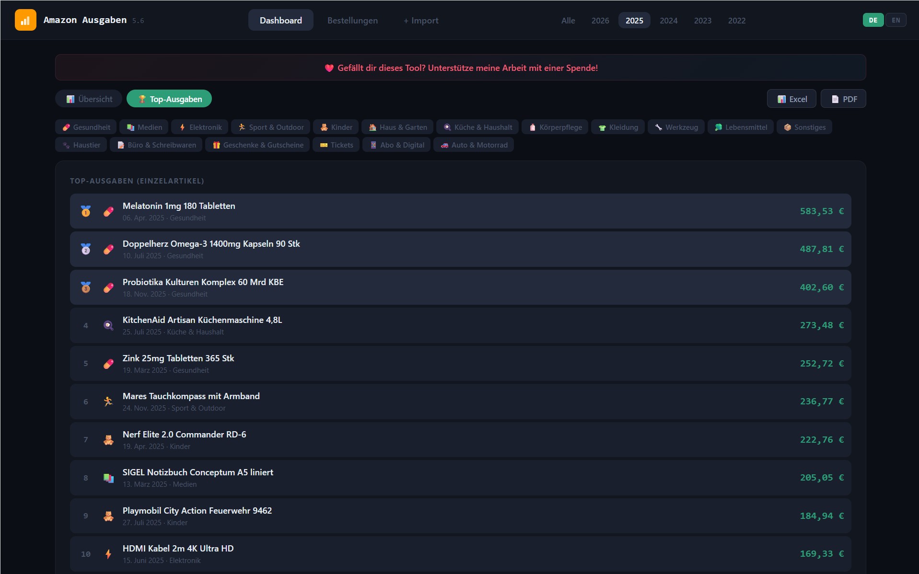This screenshot has height=574, width=919.
Task: Switch to the year 2024
Action: 669,20
